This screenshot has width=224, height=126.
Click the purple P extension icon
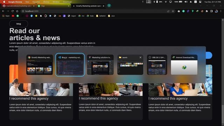coord(188,11)
